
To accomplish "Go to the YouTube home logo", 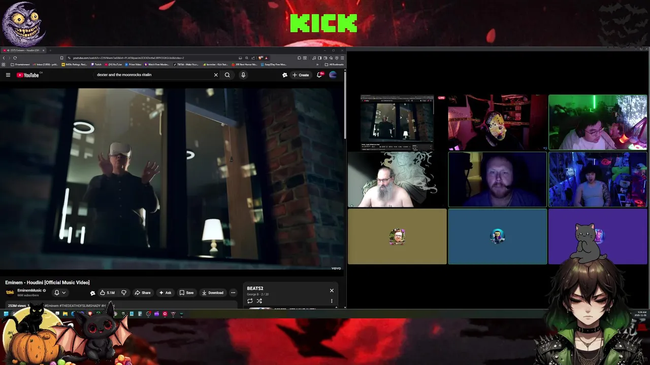I will pyautogui.click(x=28, y=75).
